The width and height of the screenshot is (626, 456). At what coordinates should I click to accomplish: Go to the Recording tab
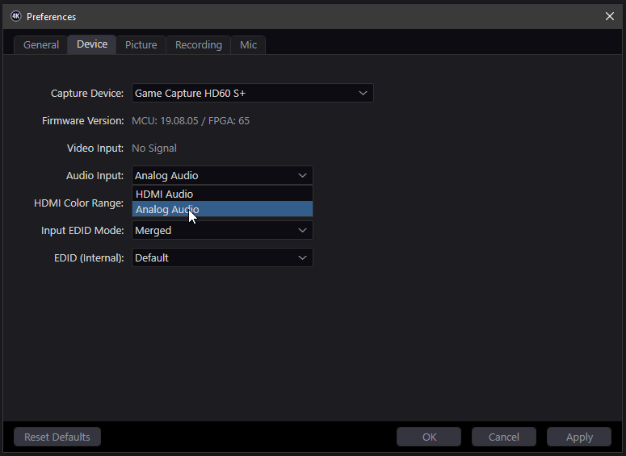[199, 44]
